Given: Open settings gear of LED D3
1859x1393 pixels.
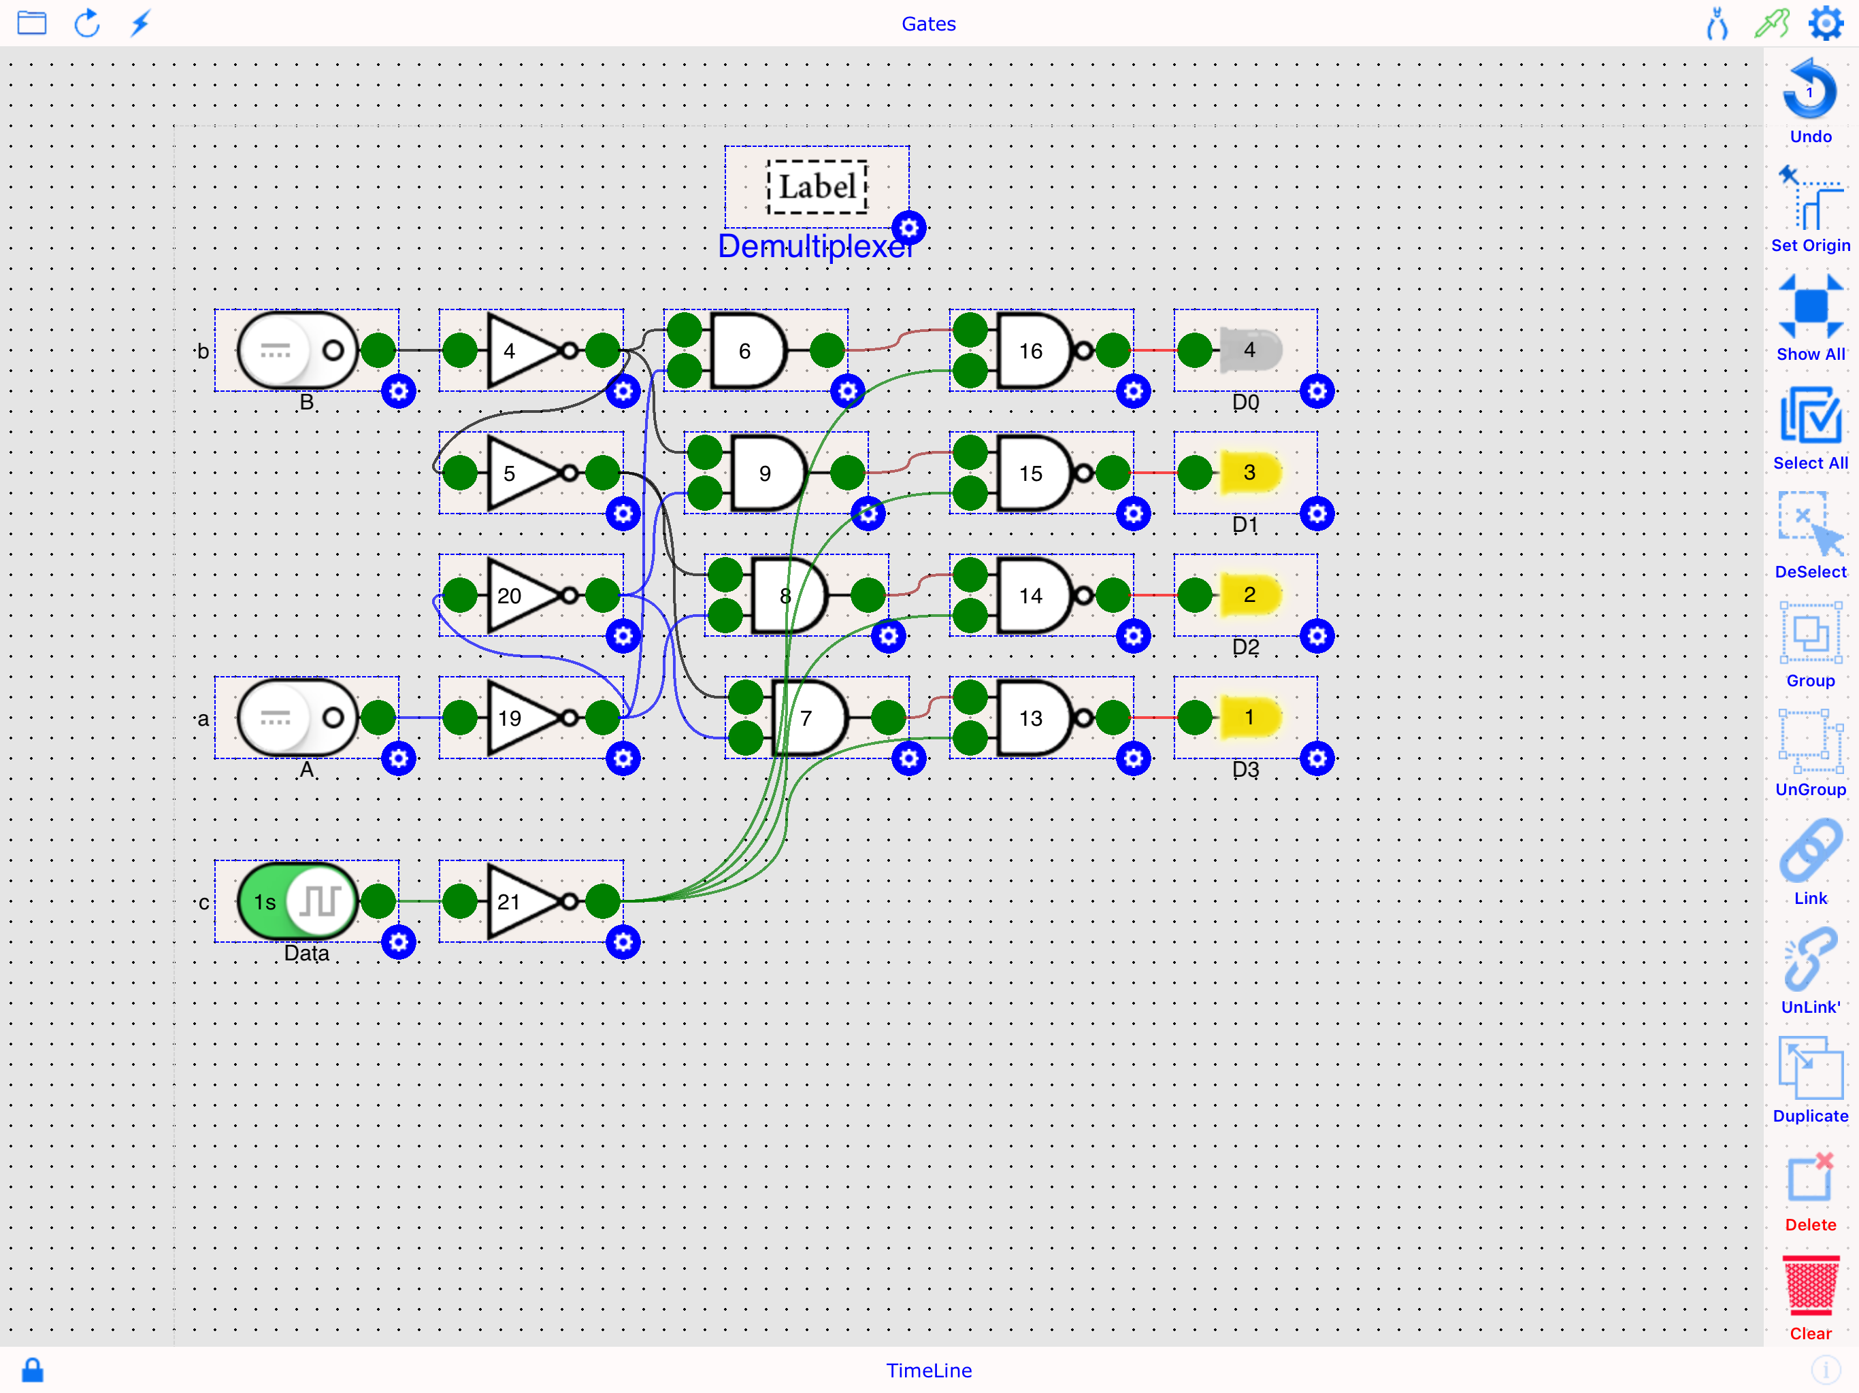Looking at the screenshot, I should (1317, 758).
